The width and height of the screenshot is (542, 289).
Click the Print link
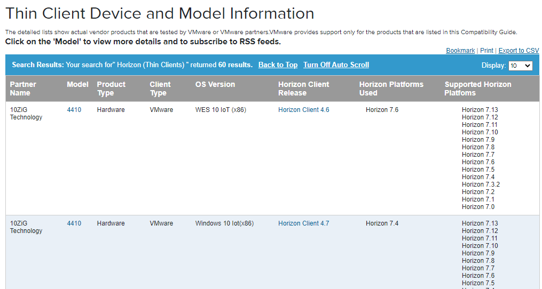pos(486,51)
